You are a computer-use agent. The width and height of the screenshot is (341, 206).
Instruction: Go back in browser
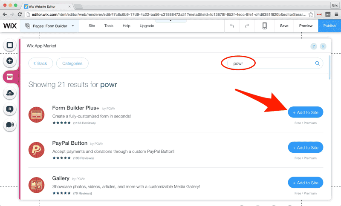[5, 14]
